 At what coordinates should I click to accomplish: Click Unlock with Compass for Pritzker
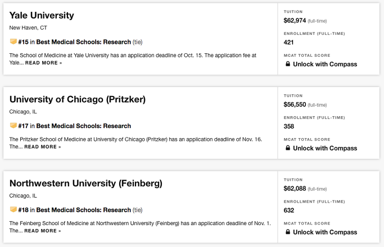tap(325, 148)
